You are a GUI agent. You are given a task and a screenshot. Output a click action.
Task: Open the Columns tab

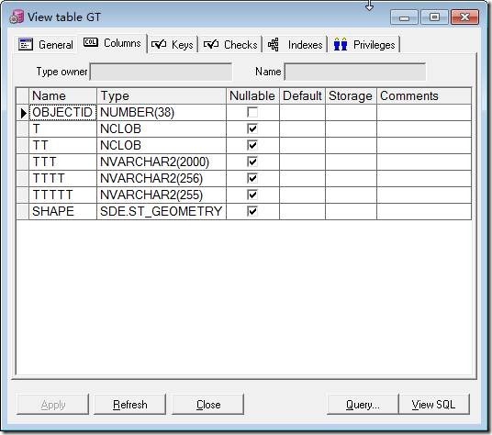tap(112, 43)
